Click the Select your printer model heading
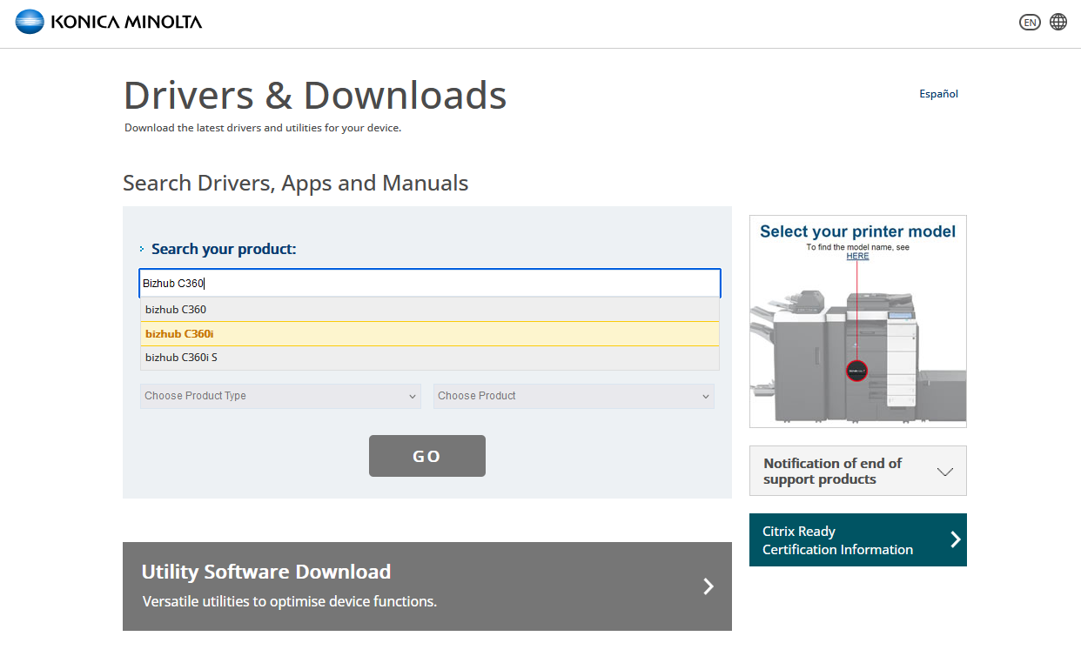This screenshot has height=663, width=1081. coord(857,231)
